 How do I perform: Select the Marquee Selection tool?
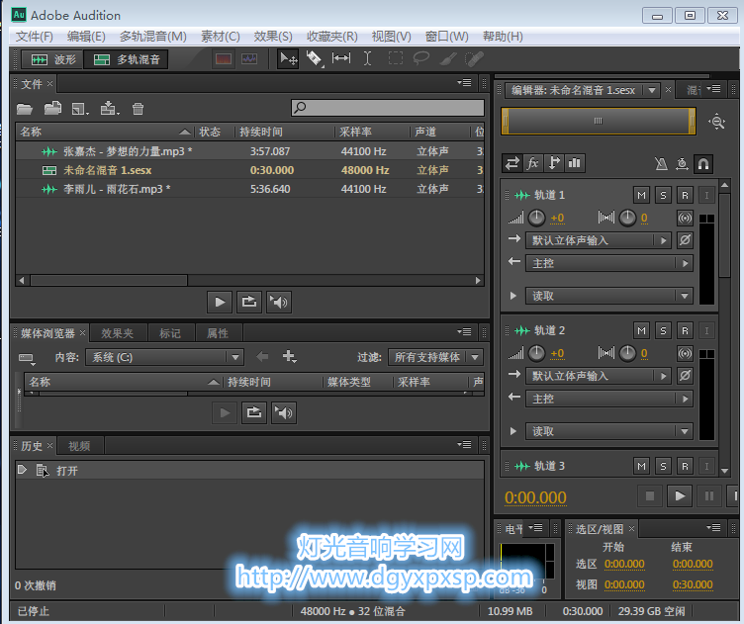(396, 58)
